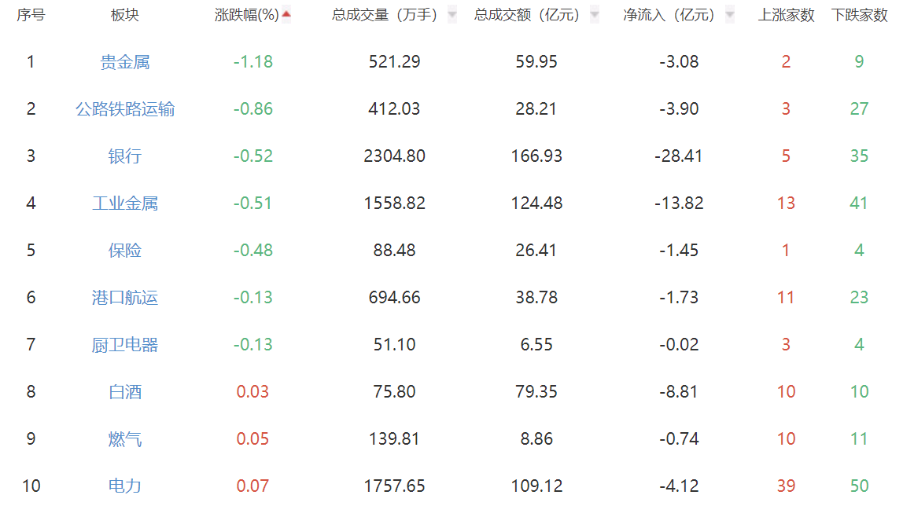Click the 下跌家数 column header

pos(859,15)
